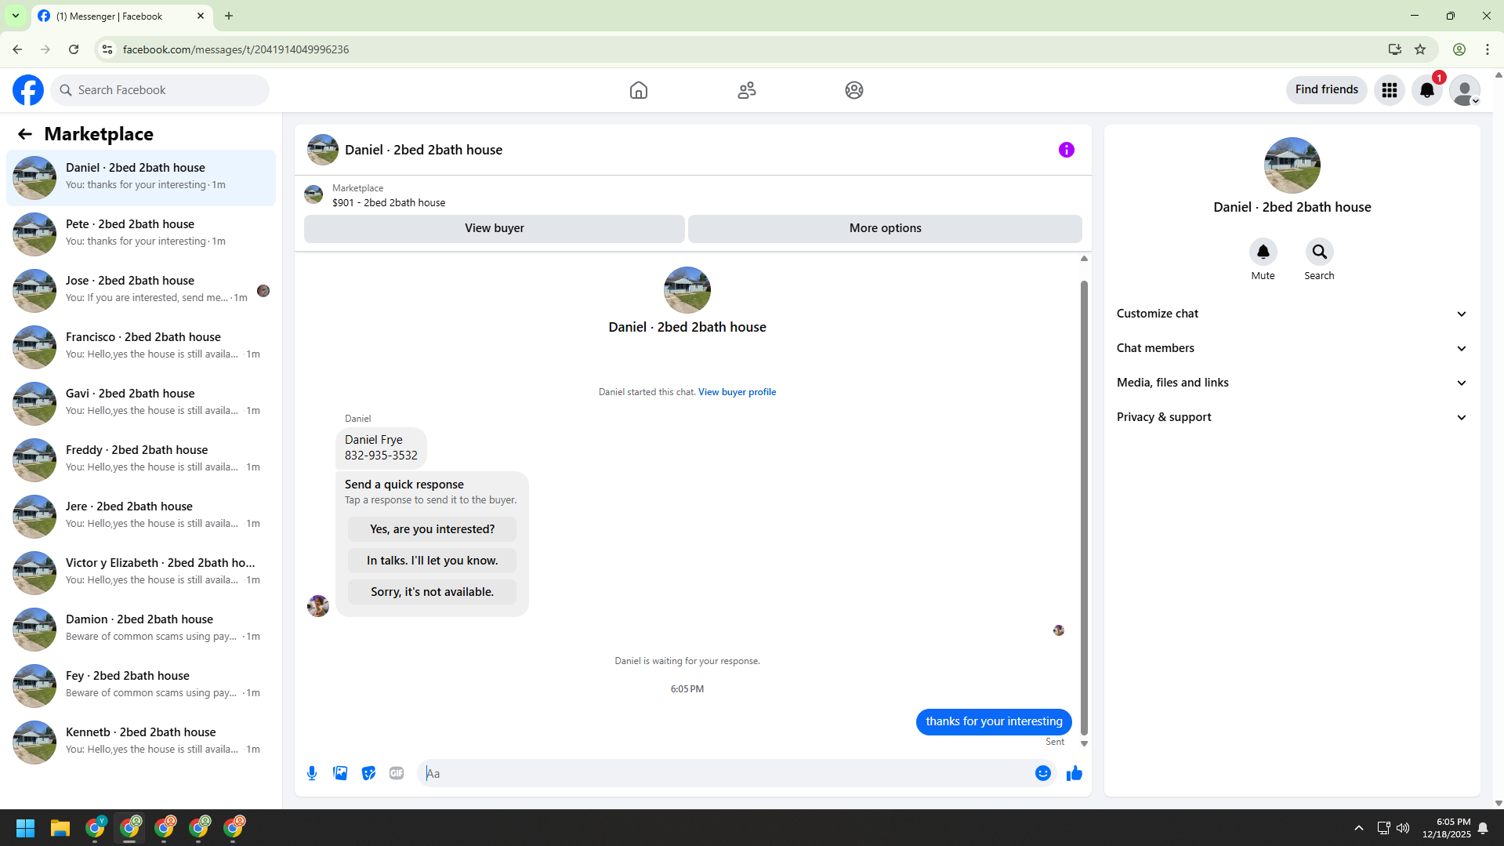Open Windows Start menu

coord(26,828)
